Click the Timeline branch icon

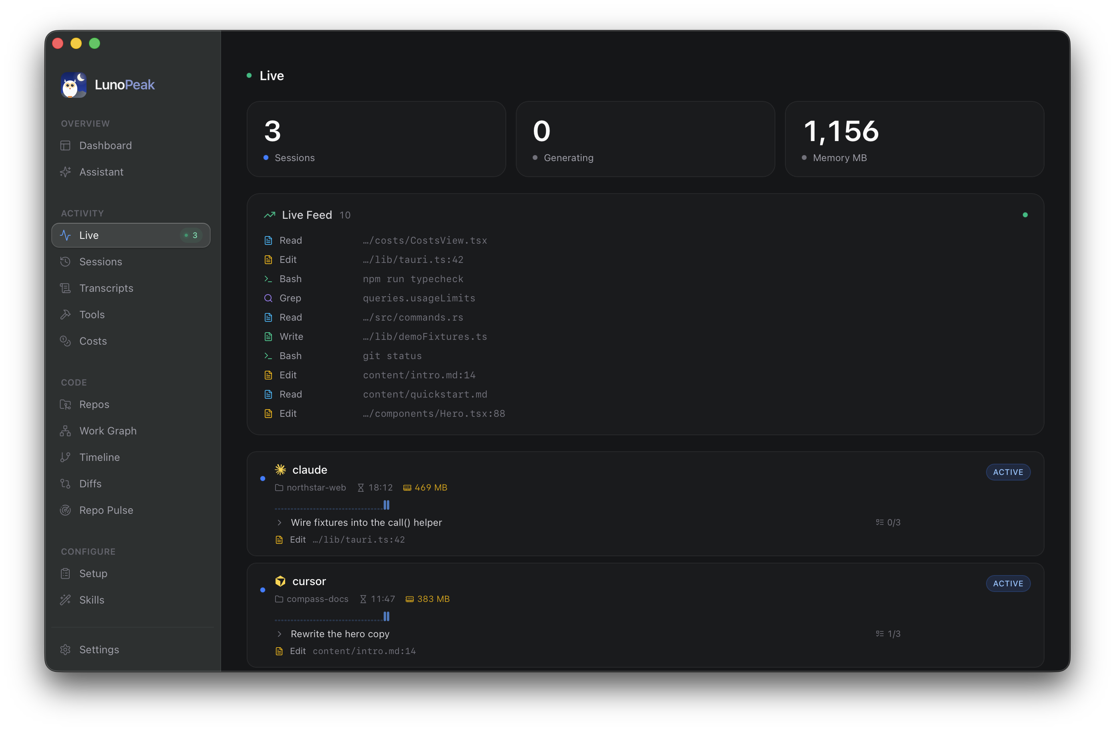click(66, 457)
